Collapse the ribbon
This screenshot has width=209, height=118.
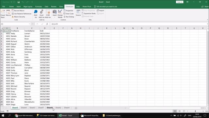[207, 20]
